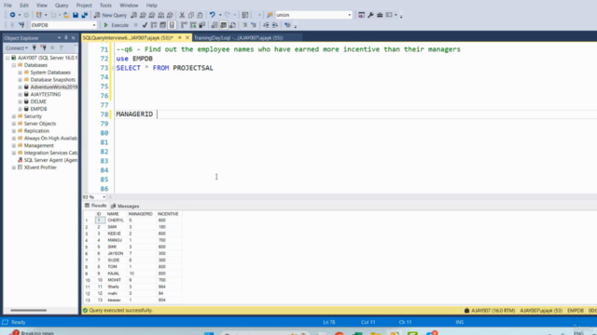Click the Copy icon
Screen dimensions: 597x335
point(191,15)
